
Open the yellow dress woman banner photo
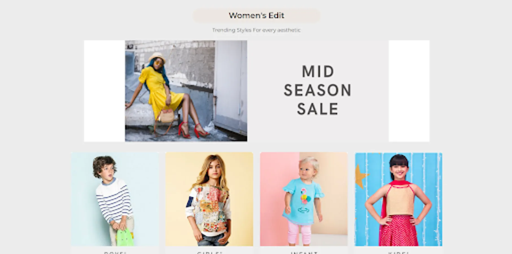tap(186, 91)
